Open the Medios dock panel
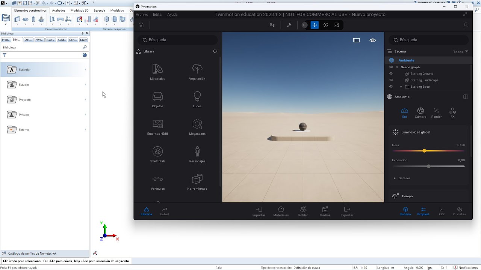 pyautogui.click(x=325, y=211)
